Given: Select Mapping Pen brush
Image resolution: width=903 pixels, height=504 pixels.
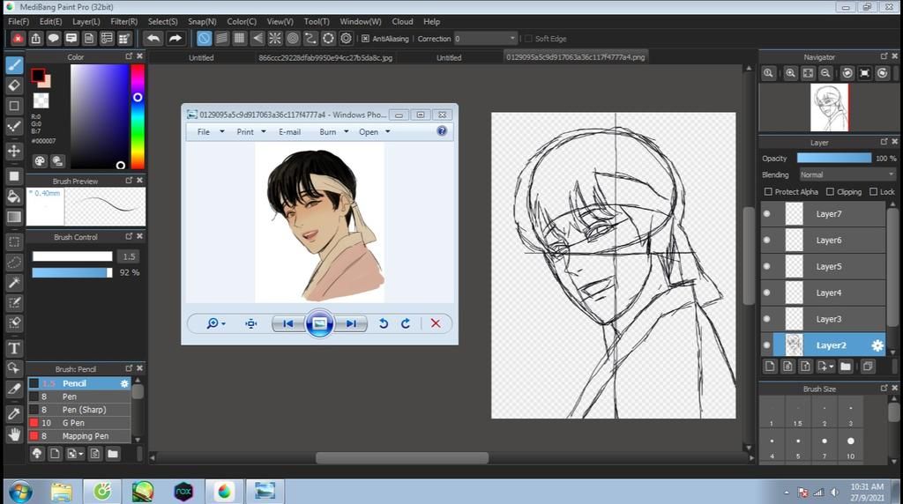Looking at the screenshot, I should click(x=79, y=436).
